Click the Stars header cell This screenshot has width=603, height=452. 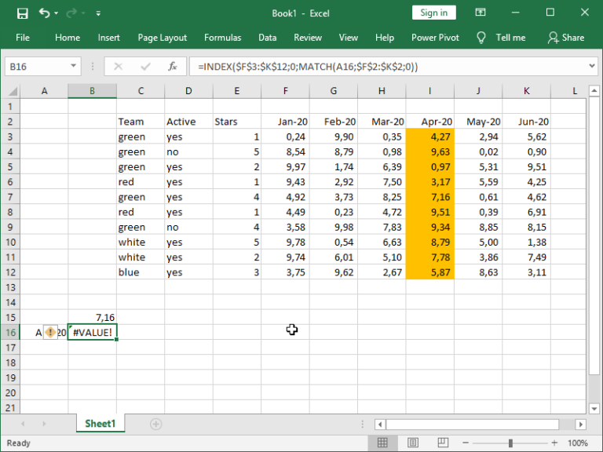[237, 122]
